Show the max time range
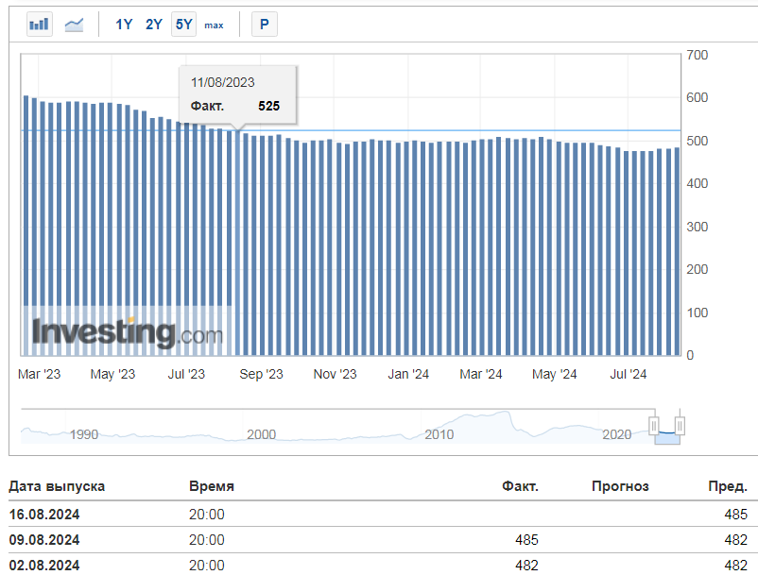The height and width of the screenshot is (575, 758). point(214,25)
